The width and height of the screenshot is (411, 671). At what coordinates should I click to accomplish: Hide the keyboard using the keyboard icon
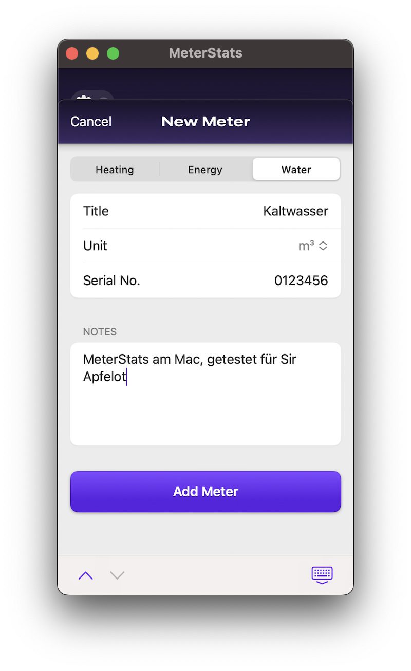point(322,575)
